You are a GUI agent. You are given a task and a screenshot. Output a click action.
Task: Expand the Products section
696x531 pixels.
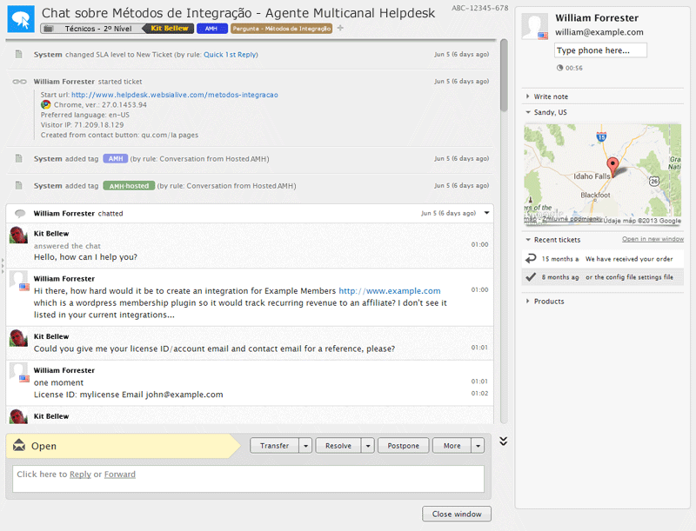click(548, 302)
